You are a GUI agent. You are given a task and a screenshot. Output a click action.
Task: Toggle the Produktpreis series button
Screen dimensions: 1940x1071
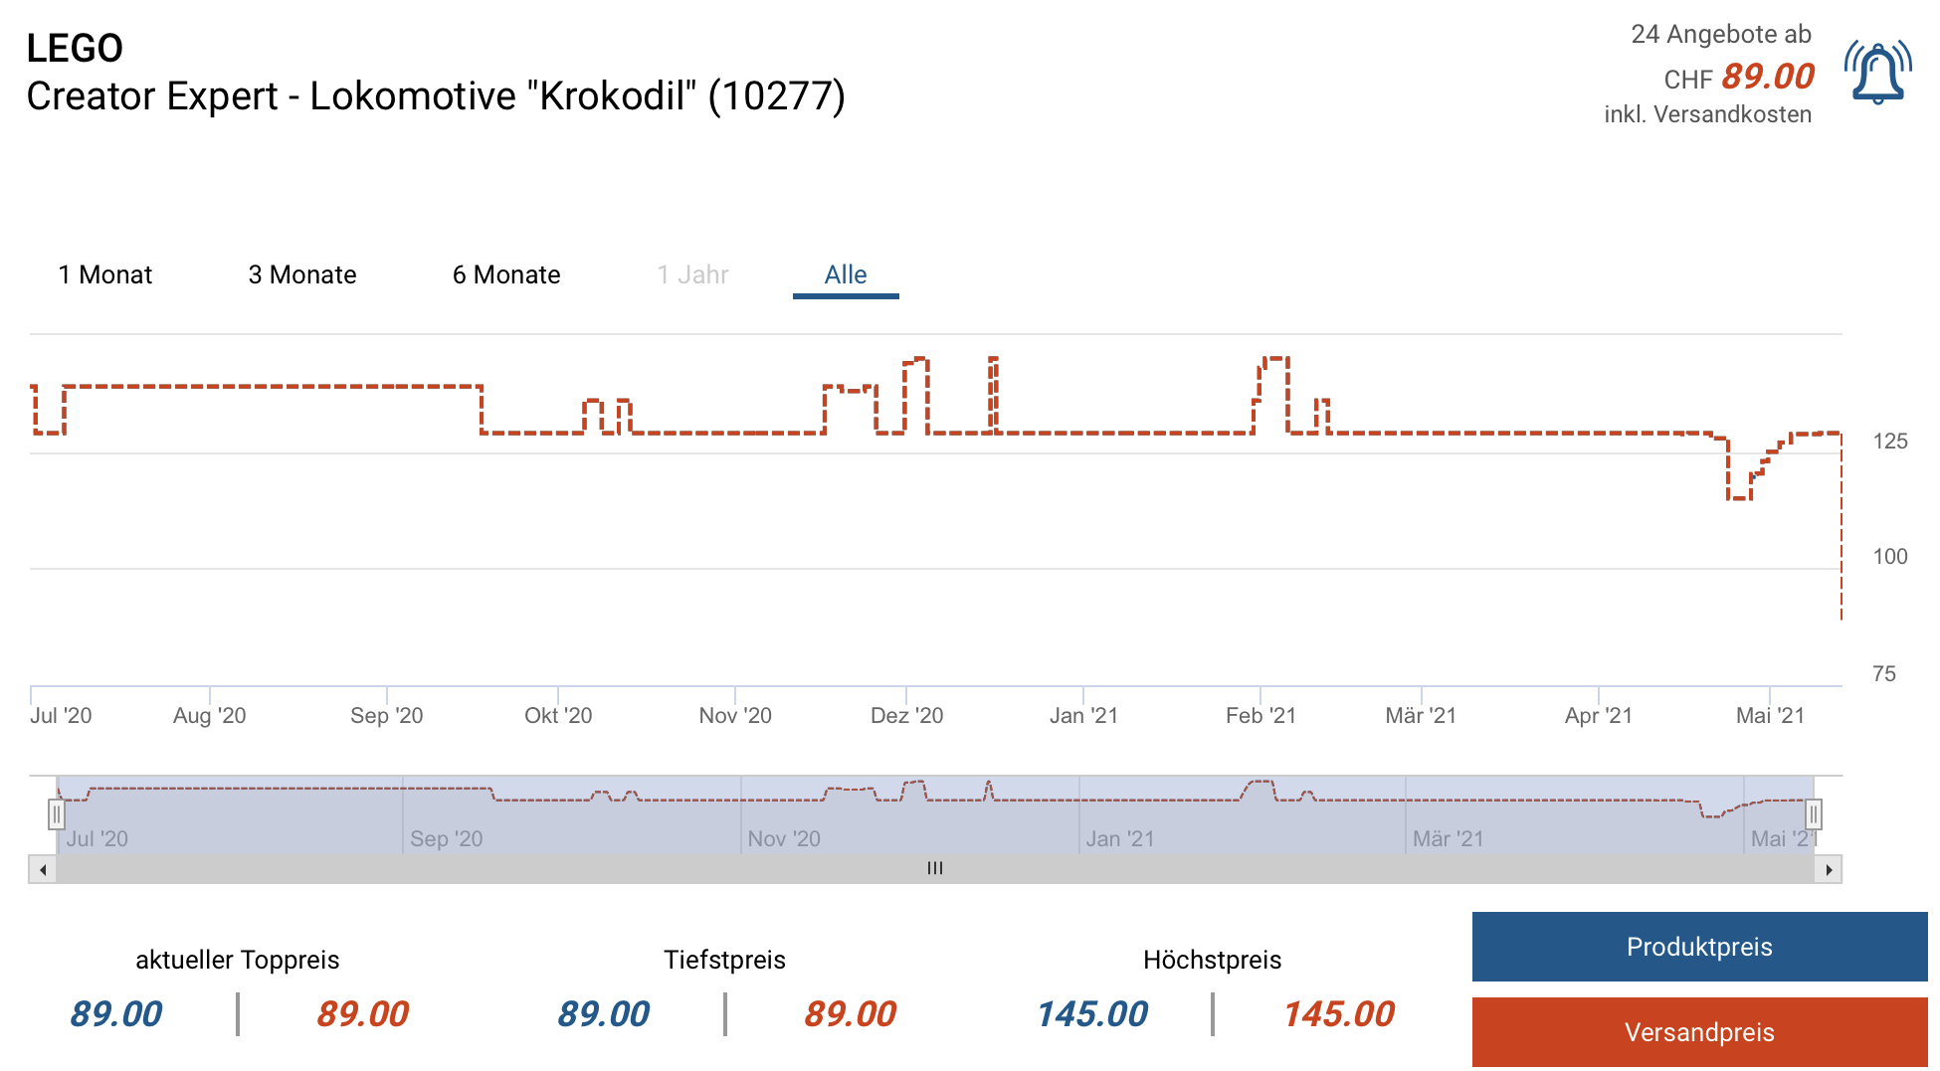click(x=1699, y=947)
